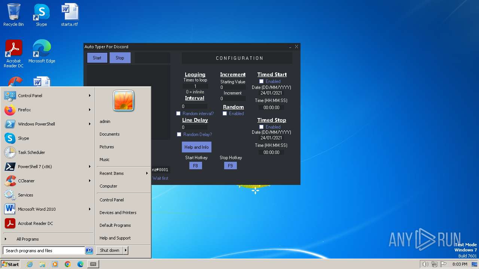
Task: Launch Skype from Start menu list
Action: 48,138
